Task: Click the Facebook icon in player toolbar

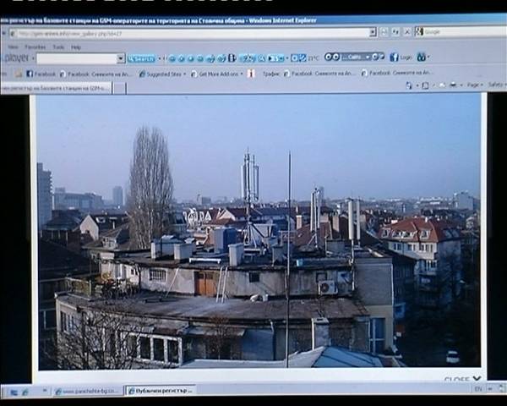Action: click(x=394, y=58)
